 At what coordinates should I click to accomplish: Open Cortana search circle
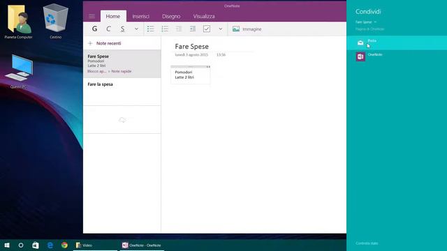[21, 245]
